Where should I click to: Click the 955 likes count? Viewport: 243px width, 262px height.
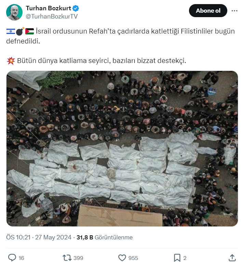(x=133, y=258)
